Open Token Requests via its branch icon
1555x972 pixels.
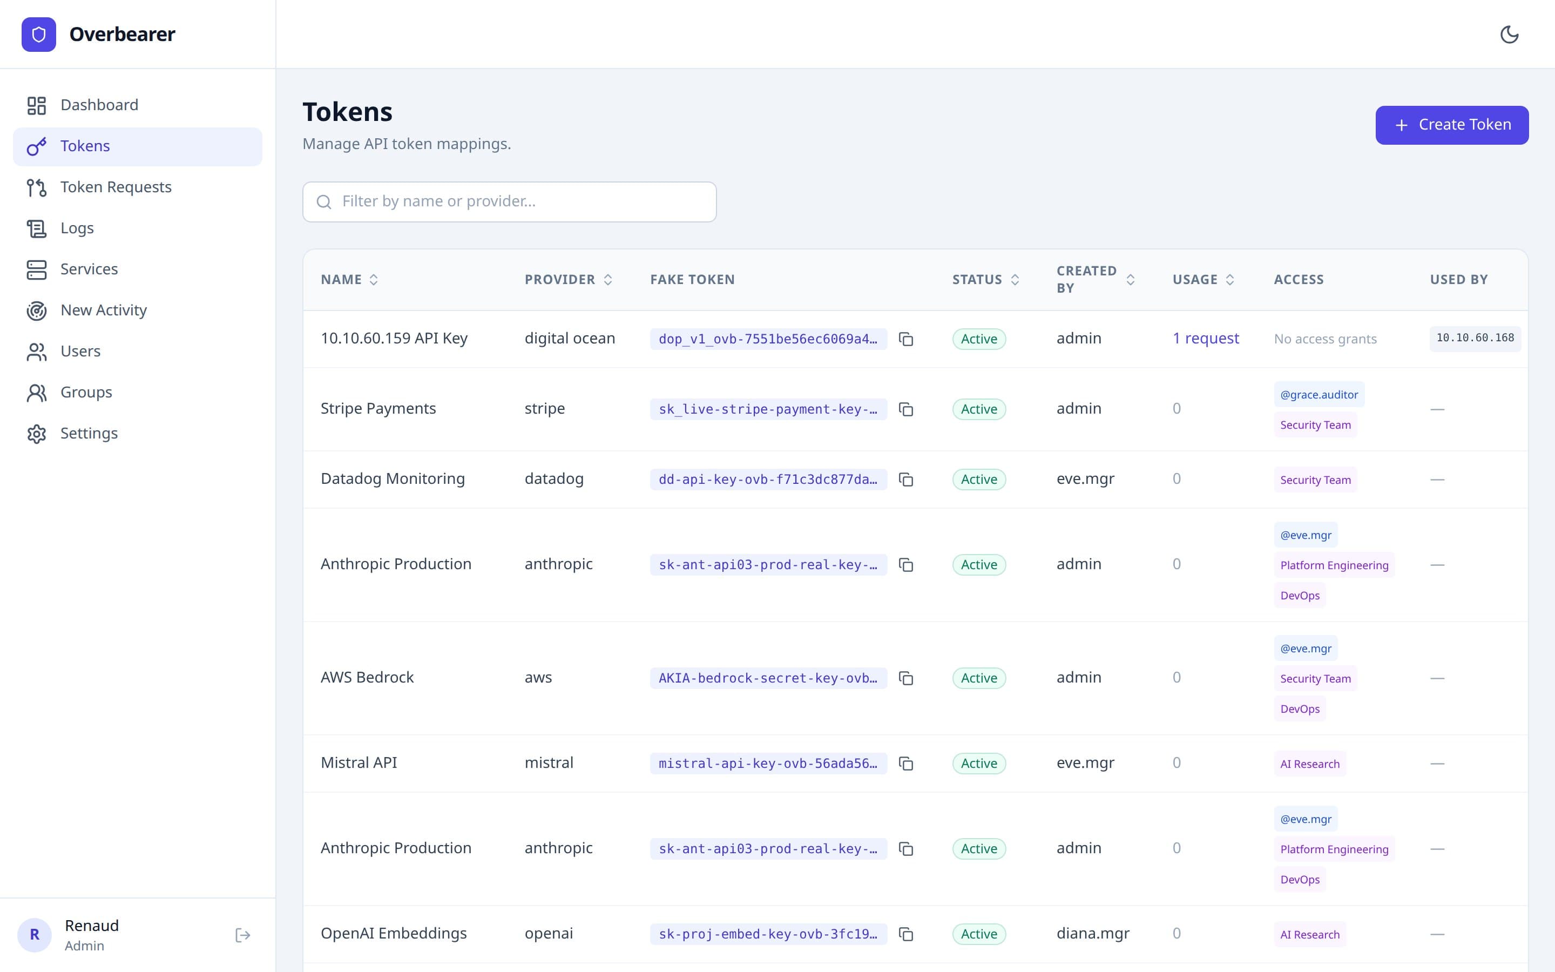tap(37, 187)
